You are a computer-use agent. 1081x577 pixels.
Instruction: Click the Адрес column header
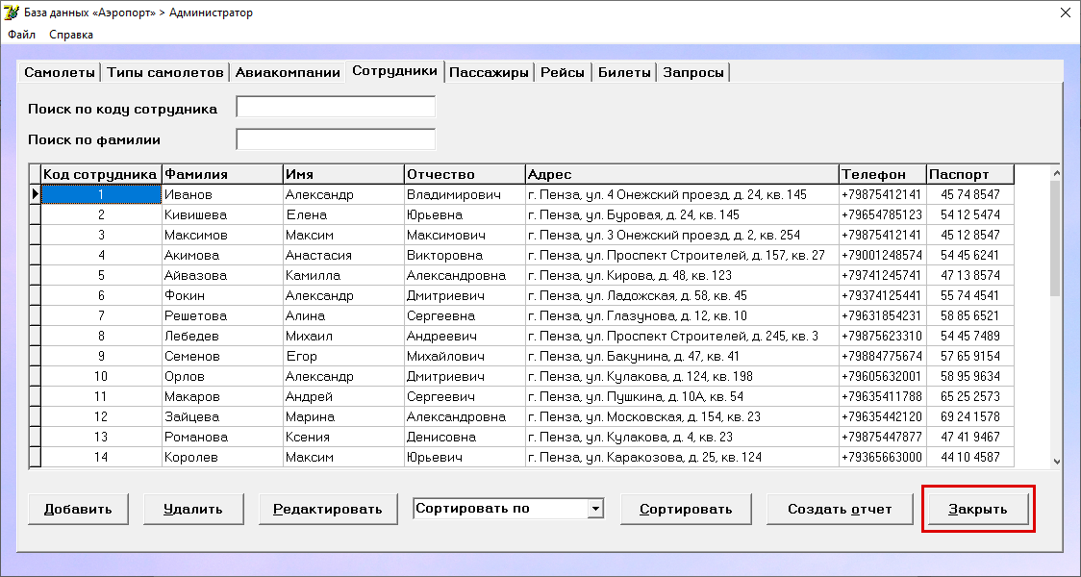[x=683, y=174]
